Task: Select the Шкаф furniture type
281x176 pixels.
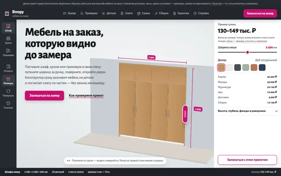Action: pyautogui.click(x=8, y=28)
